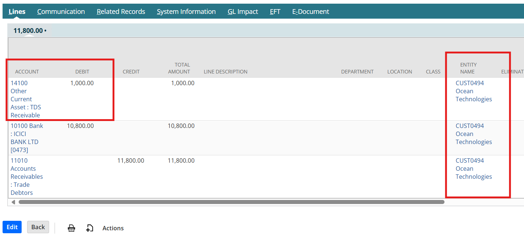Open 11010 Accounts Receivables Trade Debtors link

point(26,177)
